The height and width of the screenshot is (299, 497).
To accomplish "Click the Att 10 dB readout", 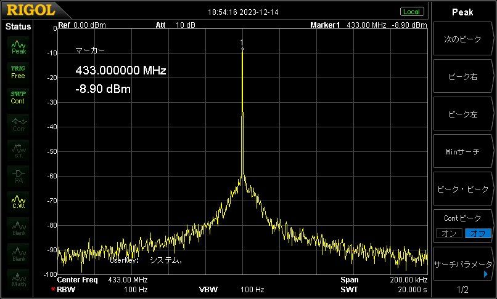I will [x=175, y=25].
